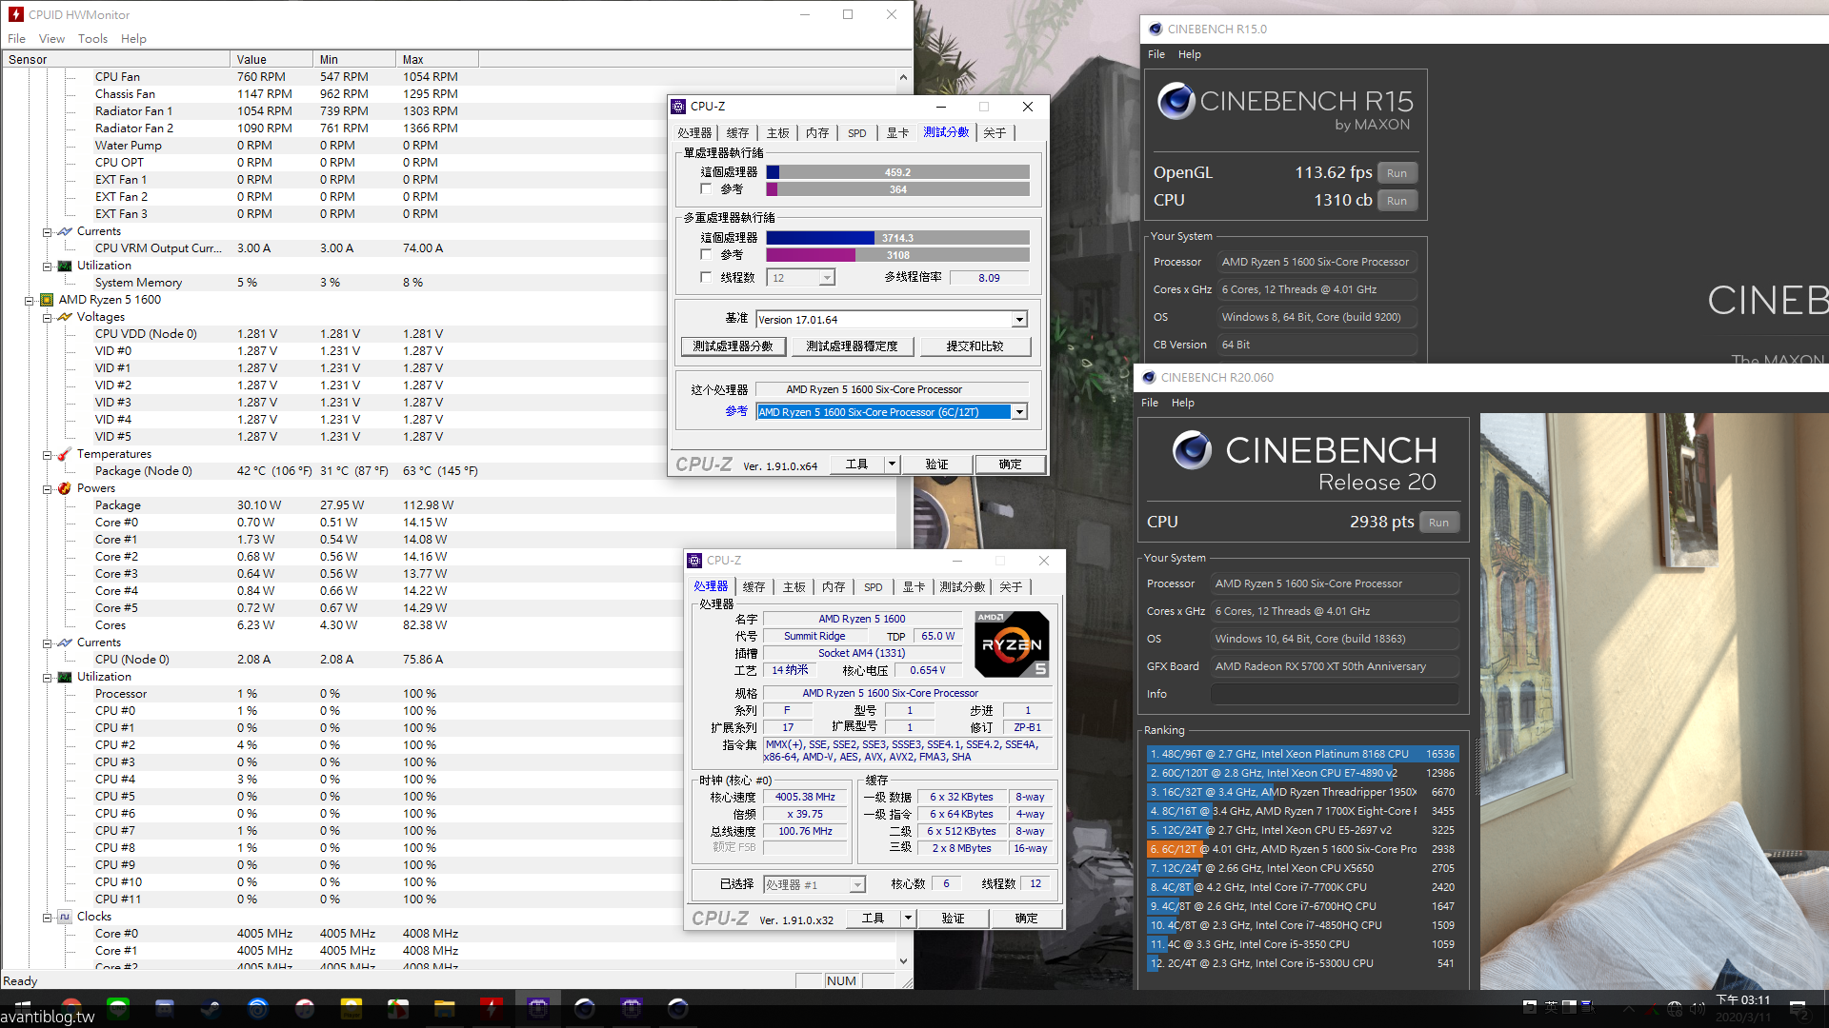This screenshot has width=1829, height=1028.
Task: Click the Ryzen 5 logo in CPU-Z
Action: [1012, 643]
